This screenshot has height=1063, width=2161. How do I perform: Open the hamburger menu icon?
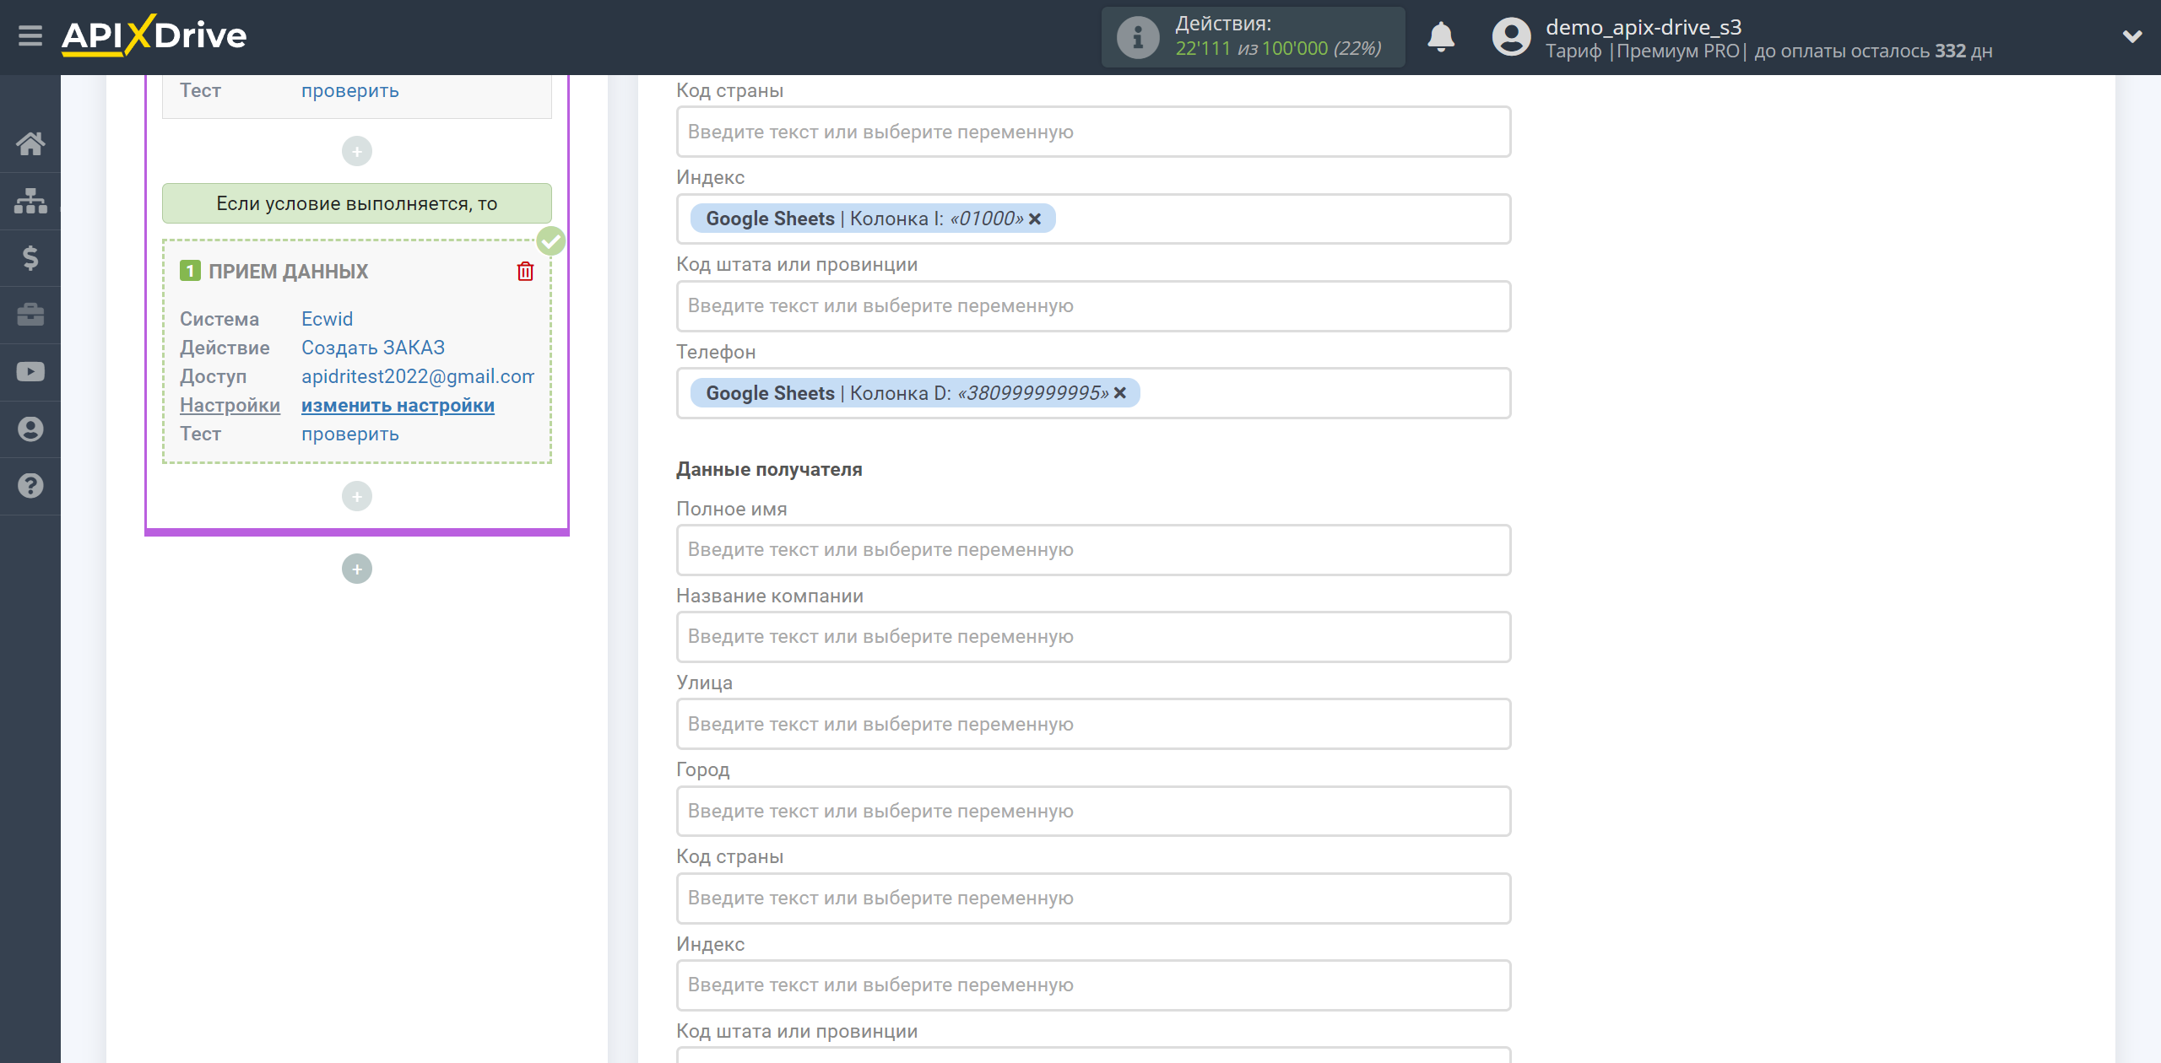(30, 35)
